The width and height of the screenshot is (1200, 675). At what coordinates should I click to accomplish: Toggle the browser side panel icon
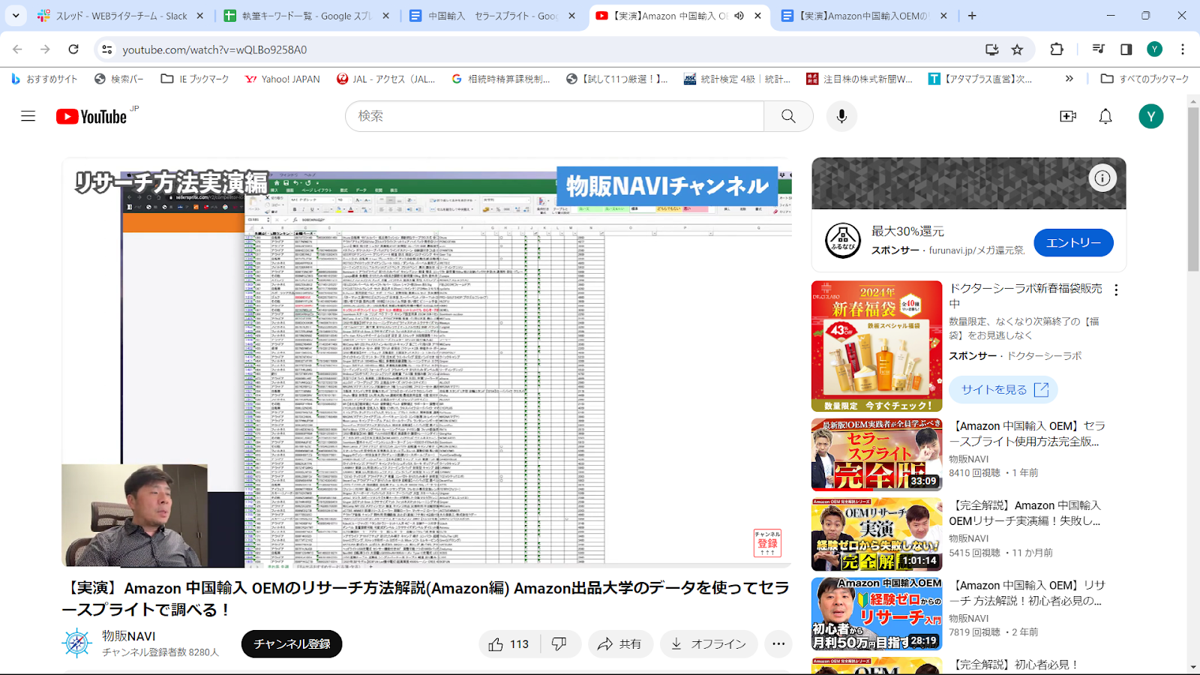point(1126,49)
